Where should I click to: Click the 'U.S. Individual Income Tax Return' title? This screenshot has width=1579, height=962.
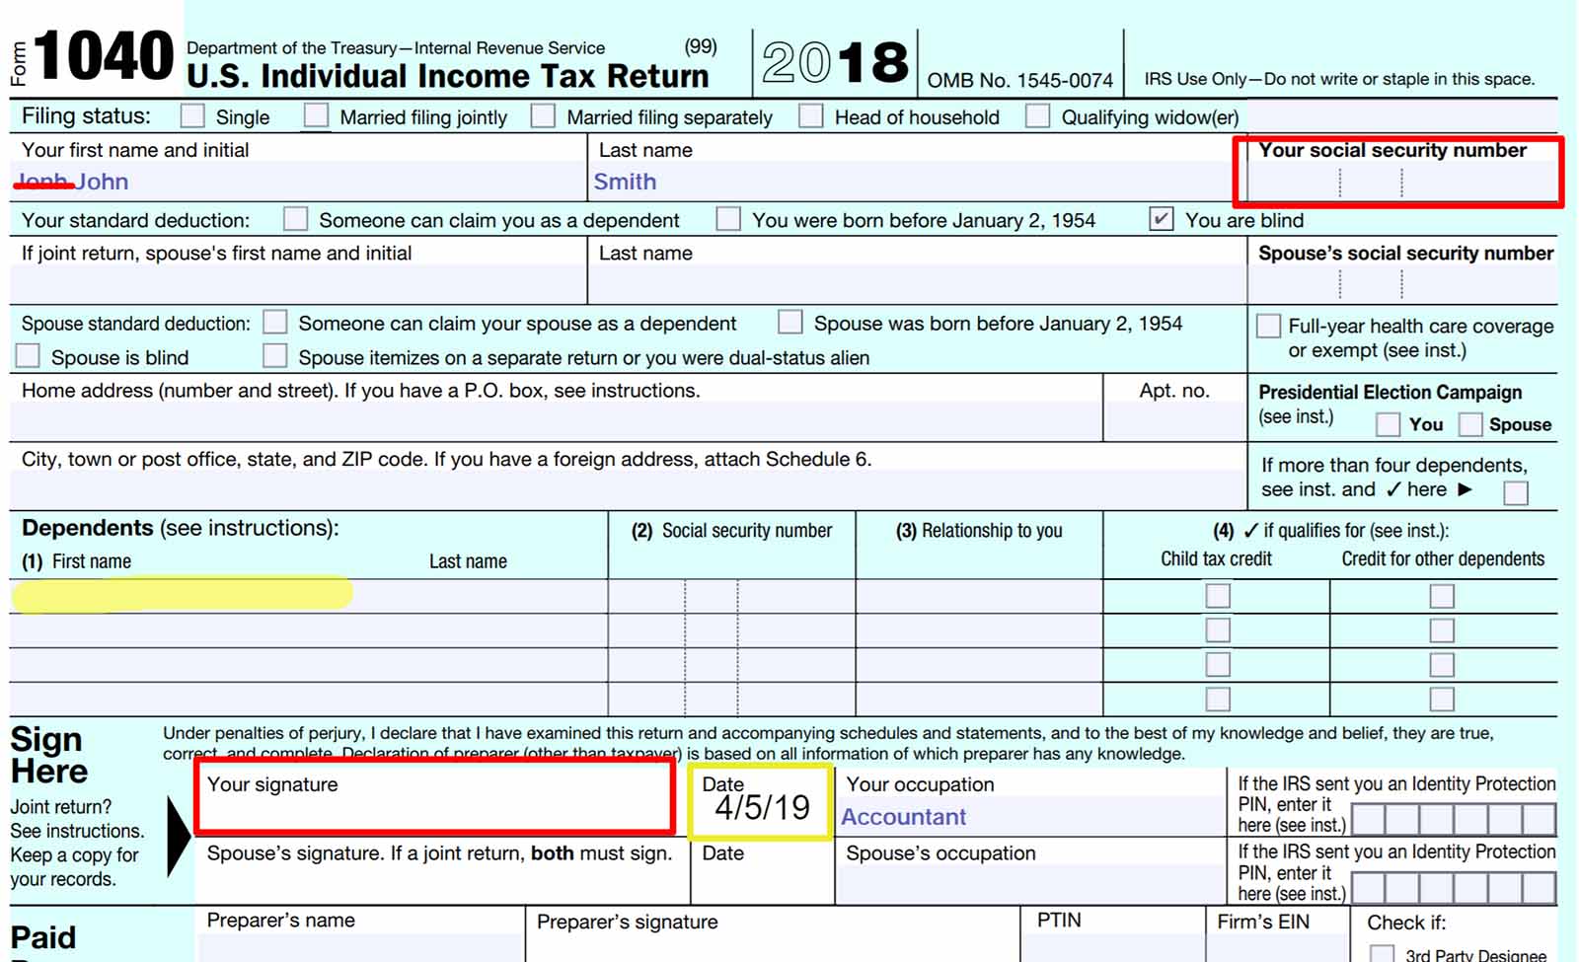pyautogui.click(x=447, y=76)
